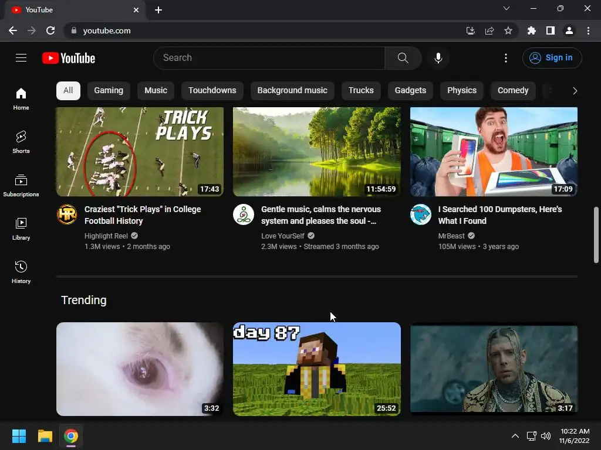Play the trending day 87 Minecraft video

coord(317,369)
